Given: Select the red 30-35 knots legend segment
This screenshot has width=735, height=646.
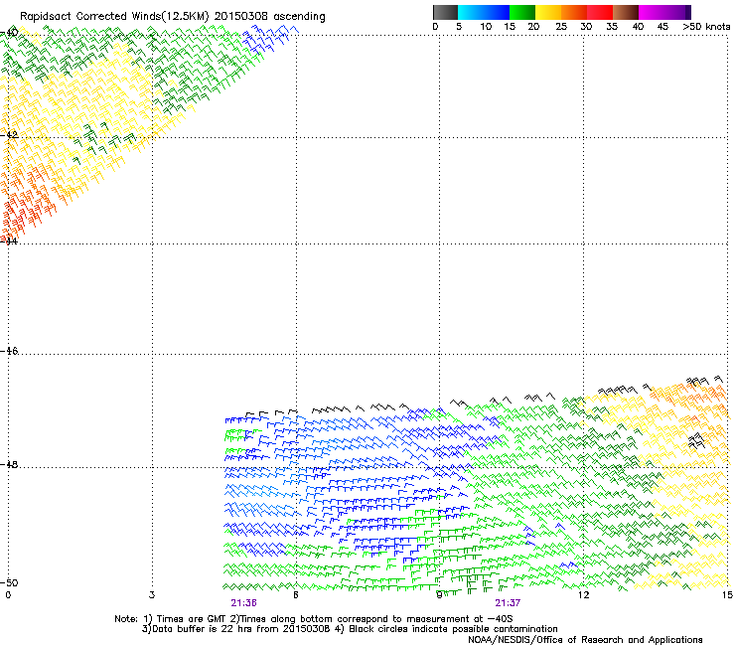Looking at the screenshot, I should (600, 12).
